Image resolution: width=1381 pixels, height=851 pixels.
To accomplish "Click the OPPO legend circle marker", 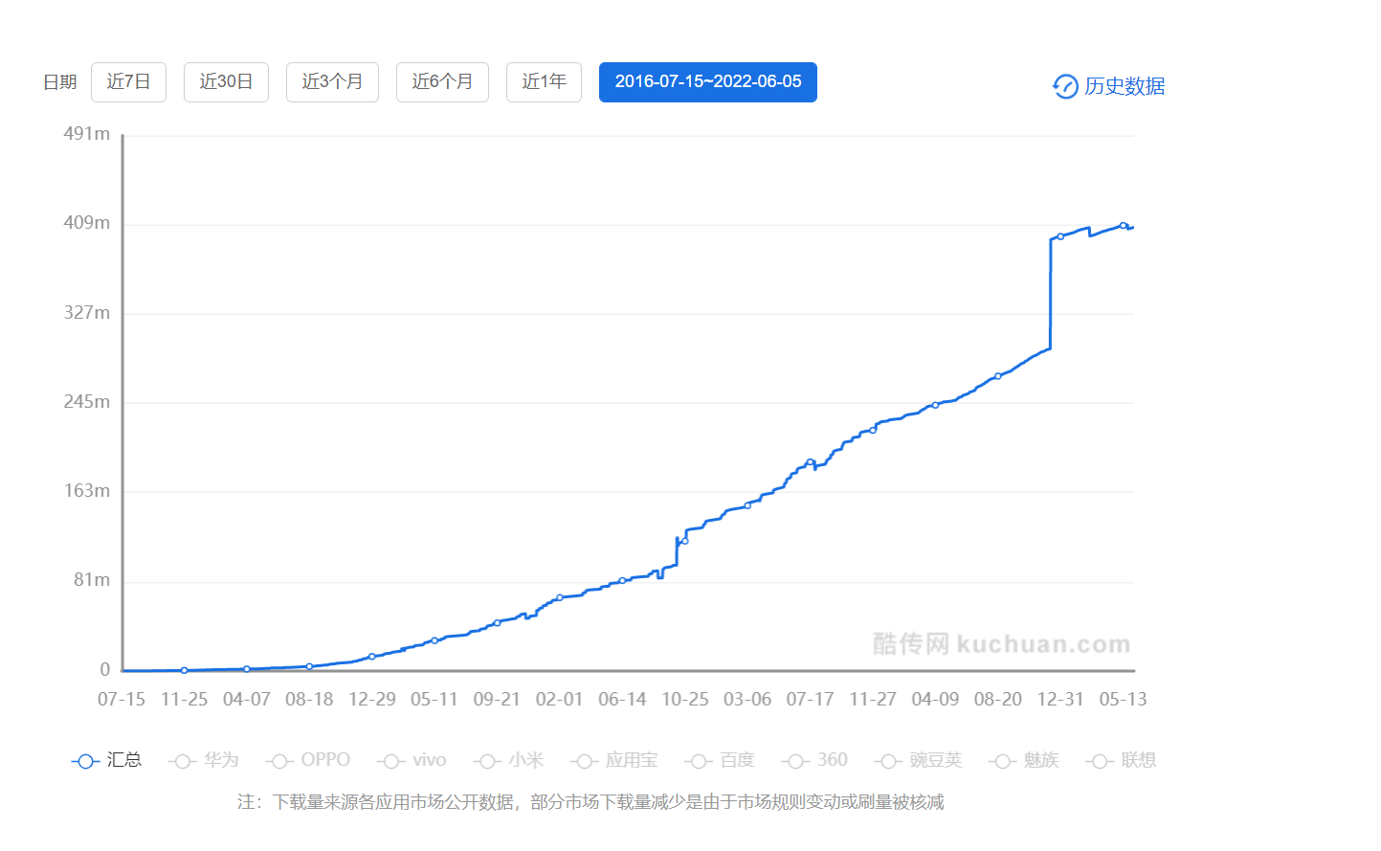I will coord(278,760).
